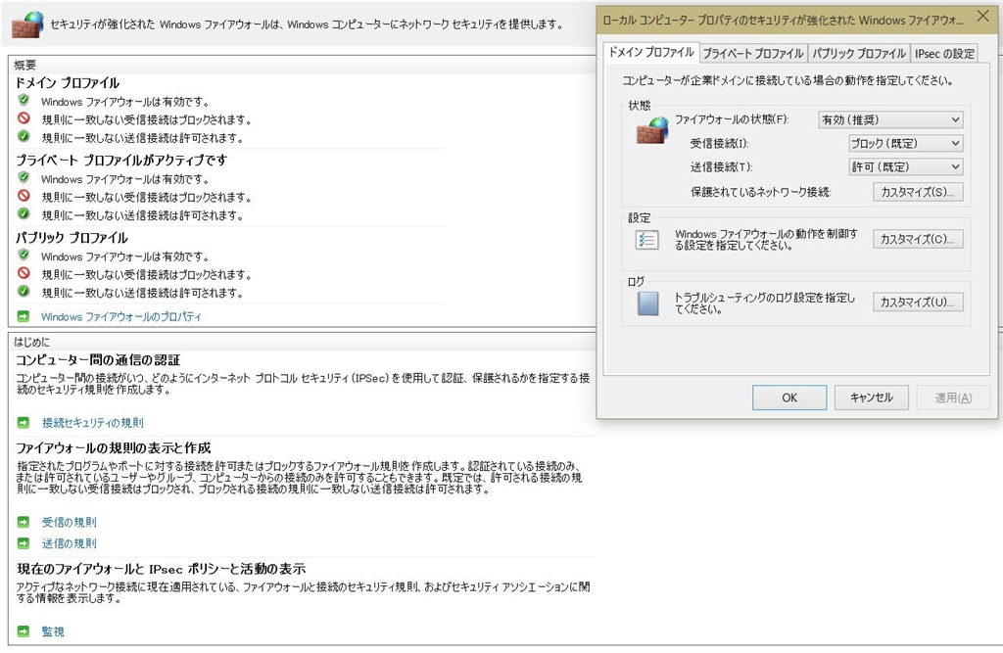Open Windows ファイアウォールのプロパティ link
1003x653 pixels.
120,316
